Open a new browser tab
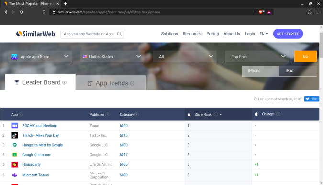323x185 pixels. (65, 4)
